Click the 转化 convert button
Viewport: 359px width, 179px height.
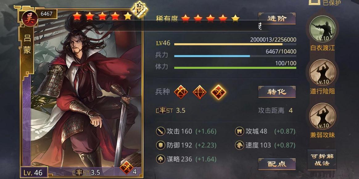(x=277, y=92)
